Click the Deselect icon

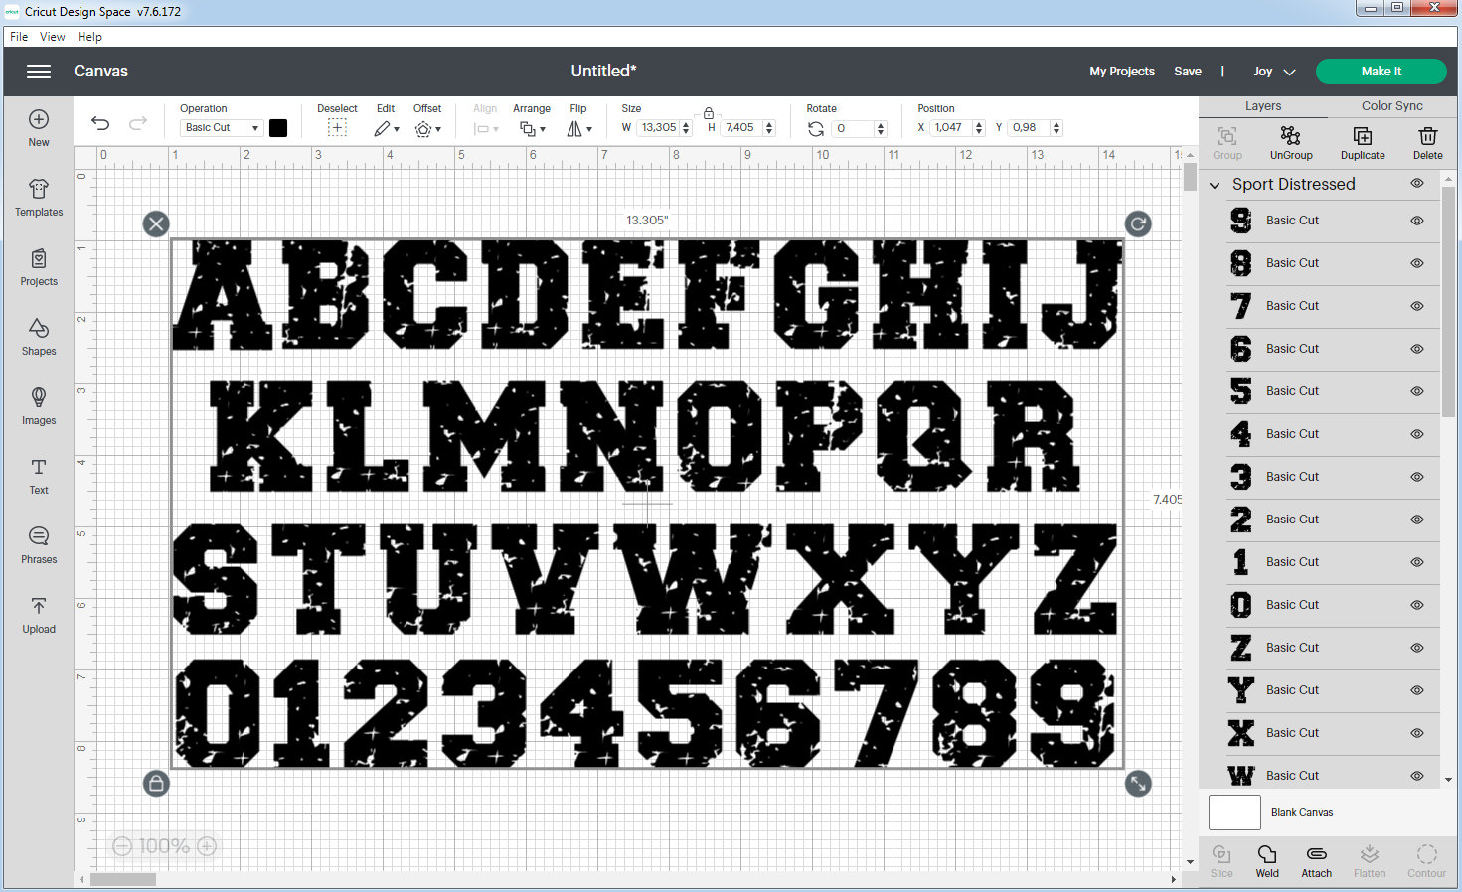point(337,128)
